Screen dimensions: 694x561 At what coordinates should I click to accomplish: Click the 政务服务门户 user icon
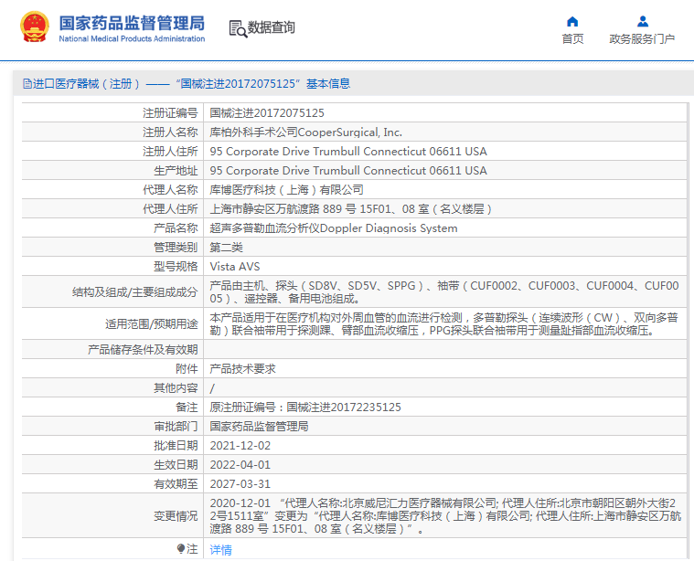tap(642, 21)
